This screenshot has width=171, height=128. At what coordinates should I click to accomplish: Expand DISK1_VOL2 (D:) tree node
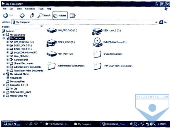coord(8,46)
